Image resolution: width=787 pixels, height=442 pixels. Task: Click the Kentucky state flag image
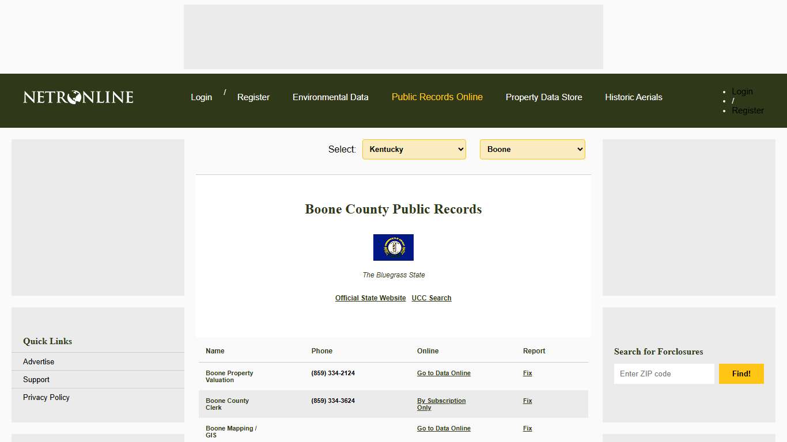393,247
